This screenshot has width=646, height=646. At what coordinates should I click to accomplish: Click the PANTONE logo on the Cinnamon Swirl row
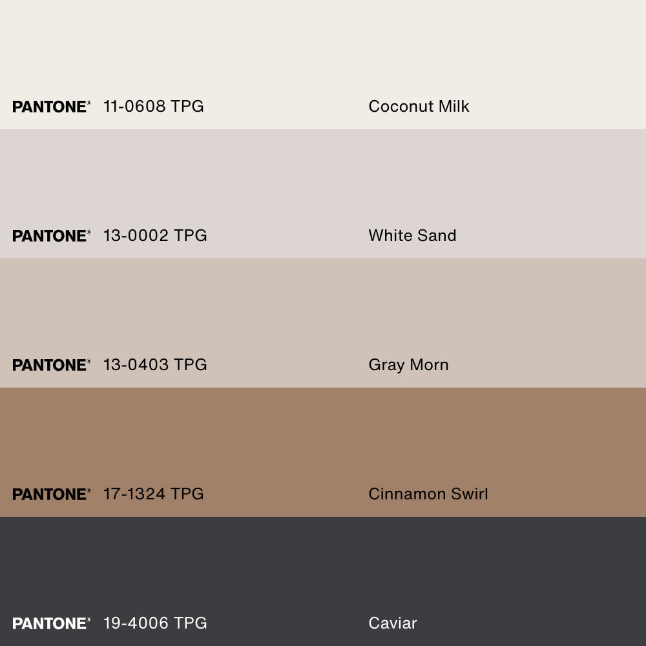[x=51, y=494]
